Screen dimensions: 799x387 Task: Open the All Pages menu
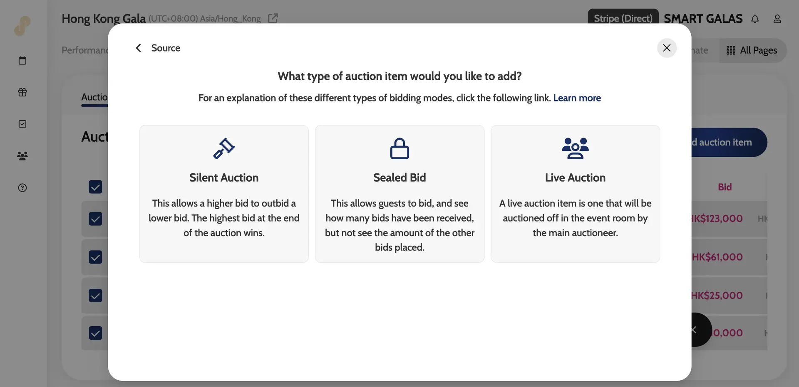752,50
